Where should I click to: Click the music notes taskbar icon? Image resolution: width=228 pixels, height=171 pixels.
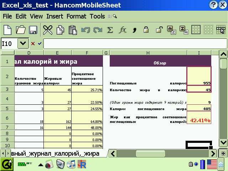[71, 164]
